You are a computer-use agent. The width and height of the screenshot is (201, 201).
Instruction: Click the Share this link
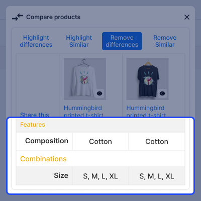(35, 115)
